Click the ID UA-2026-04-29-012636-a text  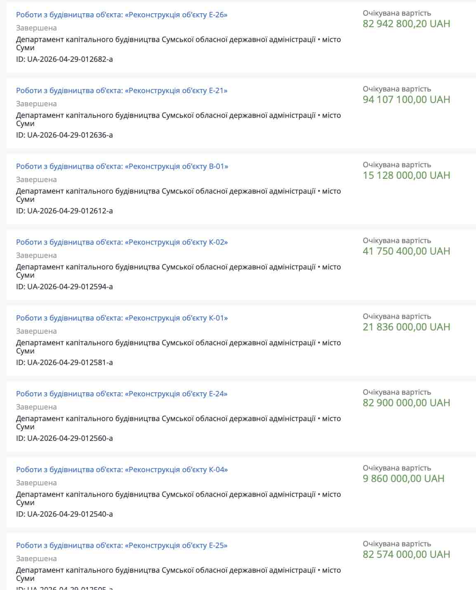(64, 135)
